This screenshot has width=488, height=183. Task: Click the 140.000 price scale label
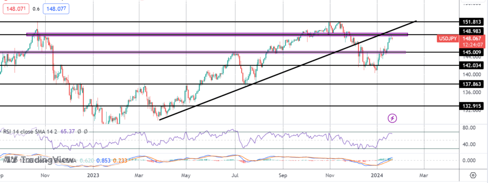click(x=472, y=74)
